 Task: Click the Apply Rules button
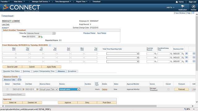point(51,67)
